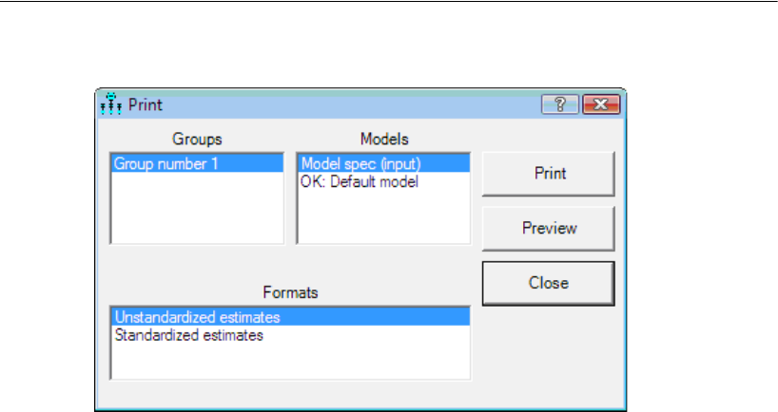The image size is (778, 412).
Task: Click the question mark help button
Action: click(x=558, y=103)
